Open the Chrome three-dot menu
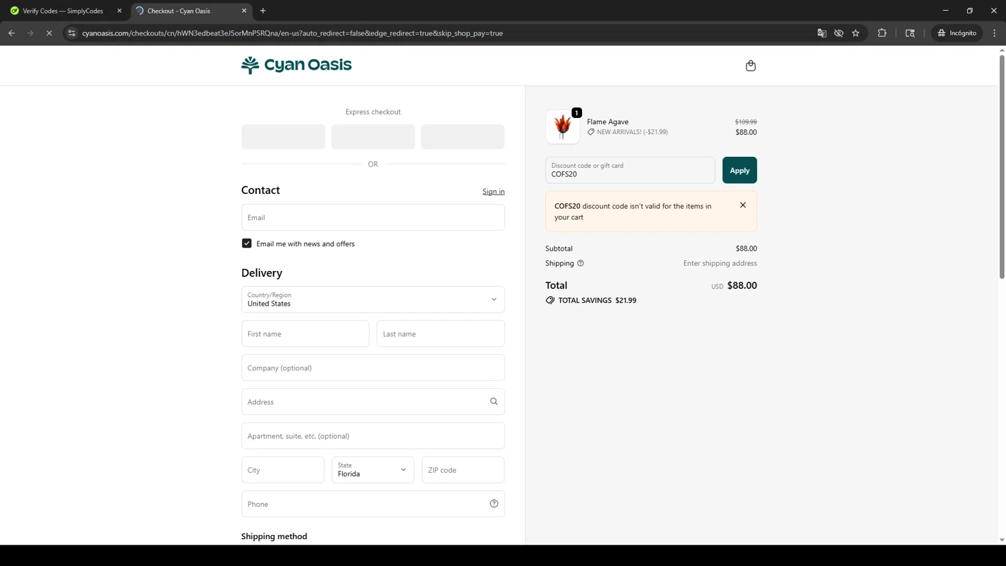Image resolution: width=1006 pixels, height=566 pixels. [995, 33]
